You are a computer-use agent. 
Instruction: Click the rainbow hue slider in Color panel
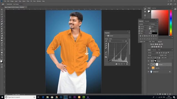[171, 23]
